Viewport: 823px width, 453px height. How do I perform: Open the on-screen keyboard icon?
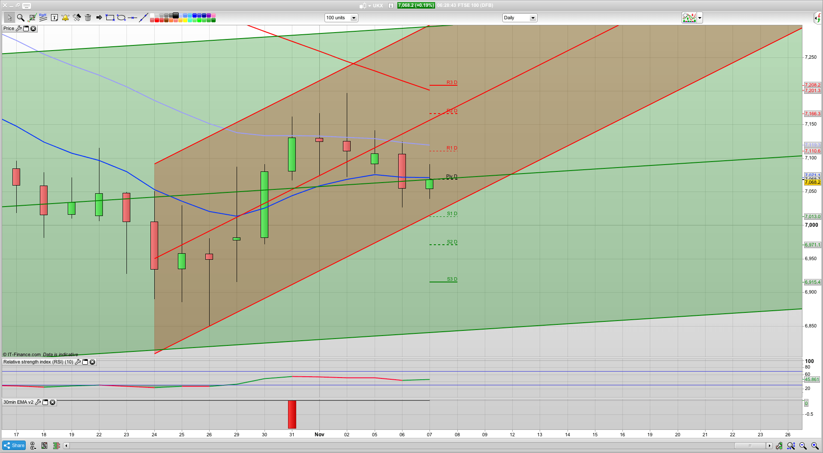click(x=27, y=6)
